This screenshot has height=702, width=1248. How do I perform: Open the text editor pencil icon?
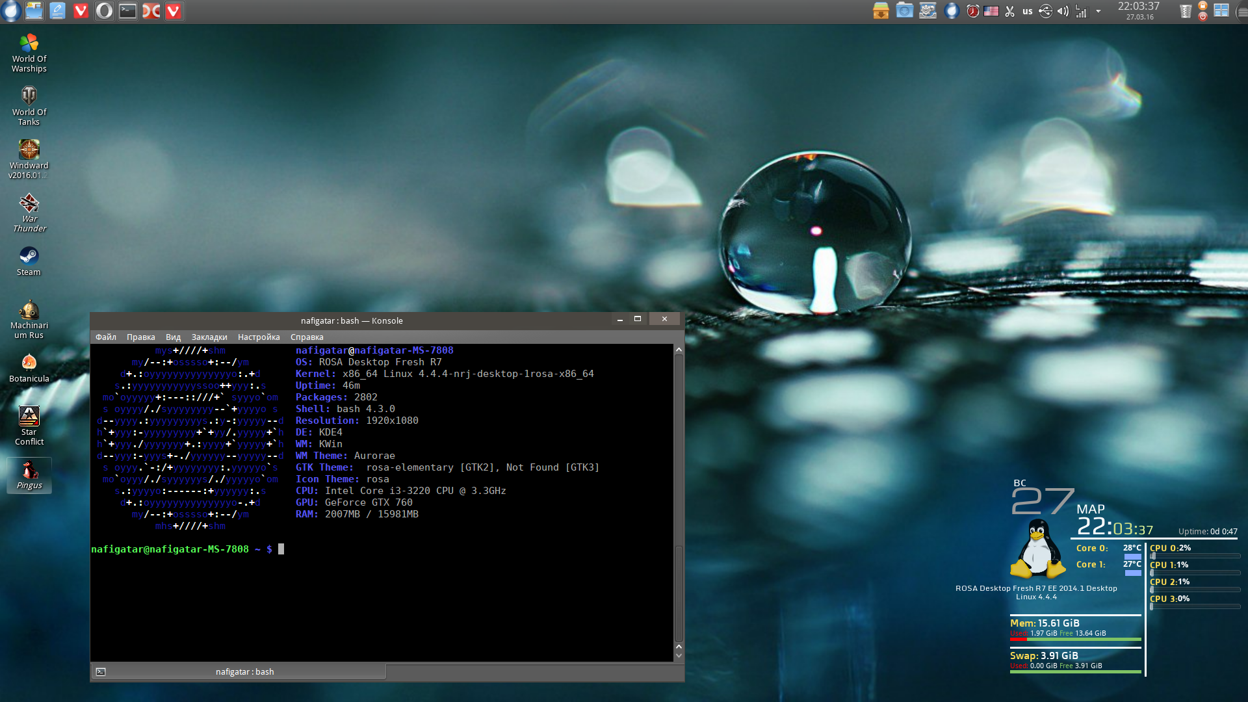point(57,11)
